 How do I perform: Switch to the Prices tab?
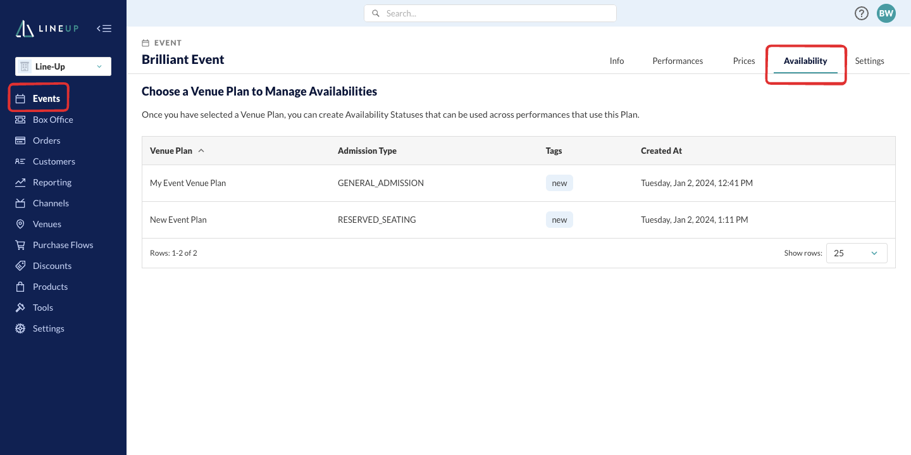pos(744,61)
